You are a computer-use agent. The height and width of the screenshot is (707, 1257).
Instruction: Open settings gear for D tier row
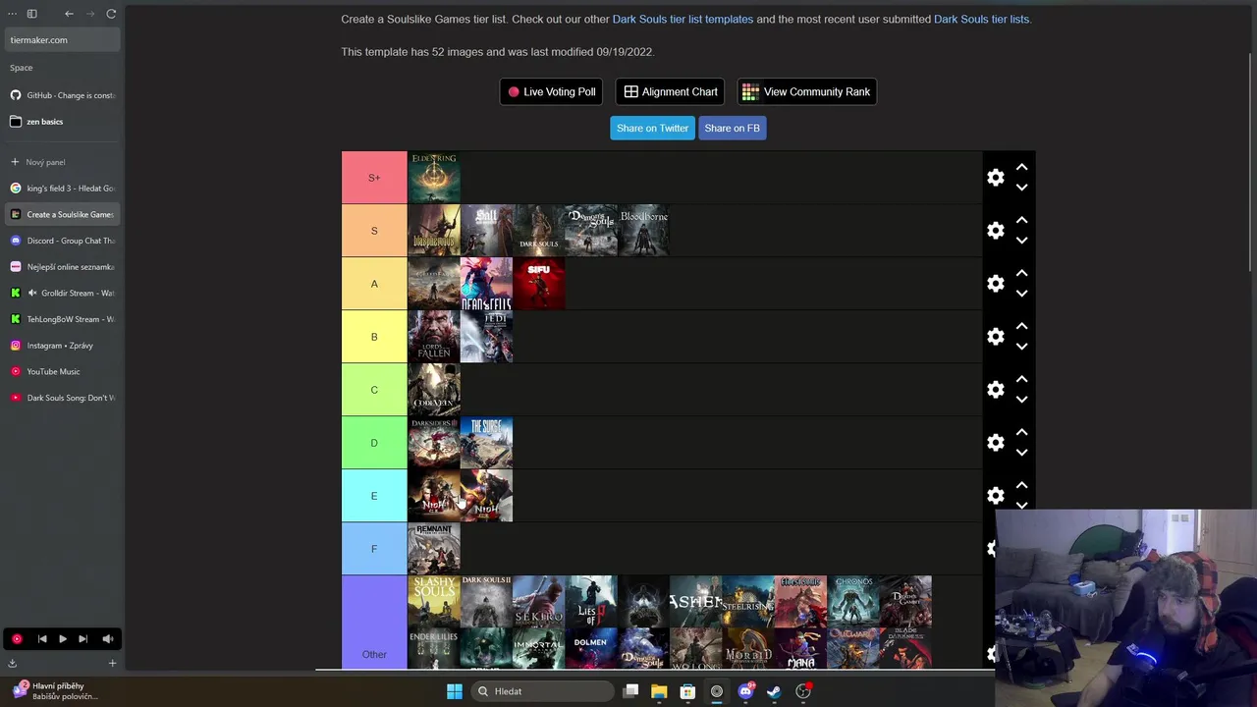(x=996, y=443)
